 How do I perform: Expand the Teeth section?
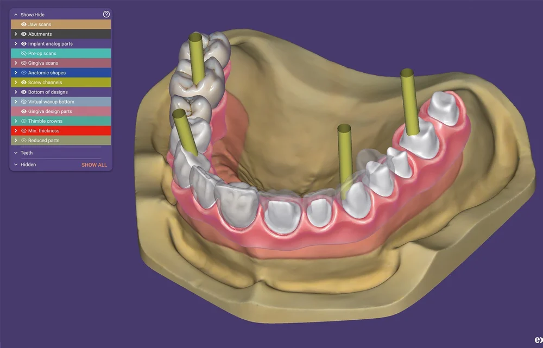point(15,153)
